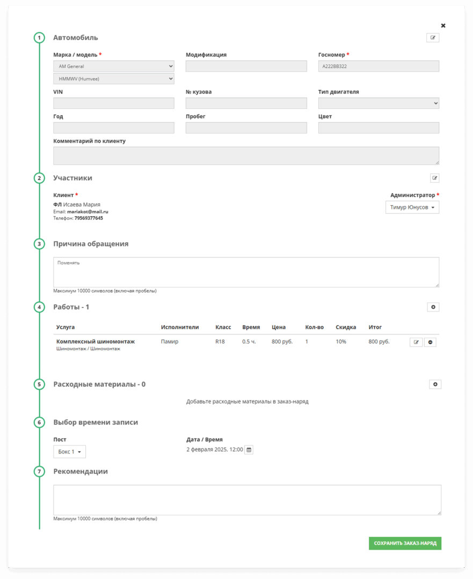This screenshot has height=579, width=473.
Task: Click the date text 2 февраля 2025, 12:00
Action: tap(215, 449)
